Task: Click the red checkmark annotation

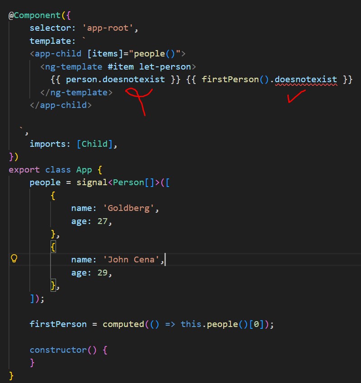Action: 296,96
